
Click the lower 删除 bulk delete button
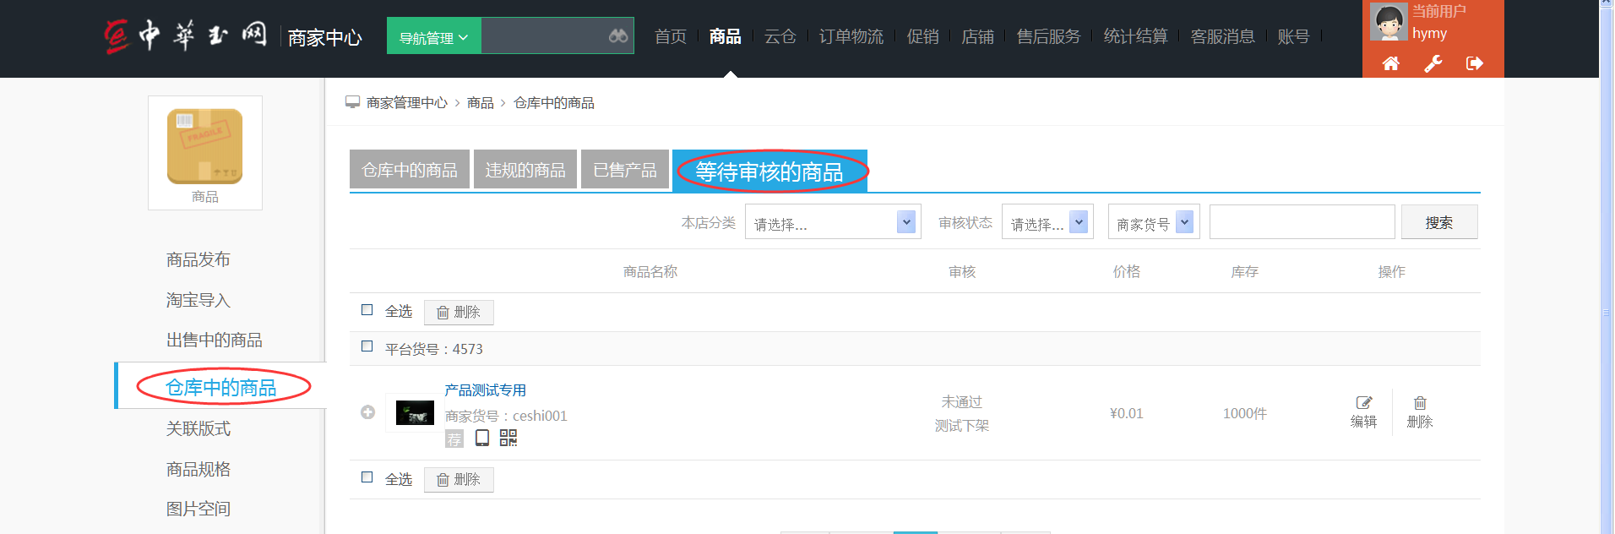tap(459, 479)
